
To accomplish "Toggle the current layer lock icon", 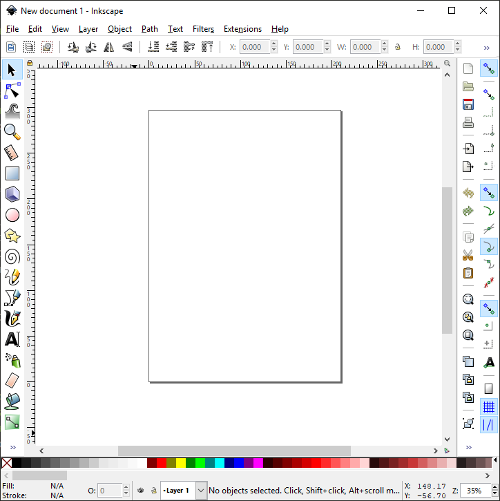I will tap(153, 490).
